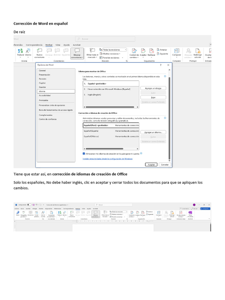
Task: Click Panel de revisiones above the Opciones dialog
Action: coord(110,58)
